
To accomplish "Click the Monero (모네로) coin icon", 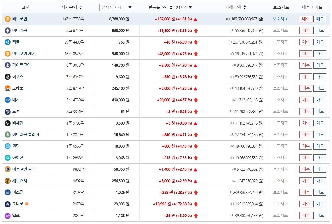I will point(8,88).
